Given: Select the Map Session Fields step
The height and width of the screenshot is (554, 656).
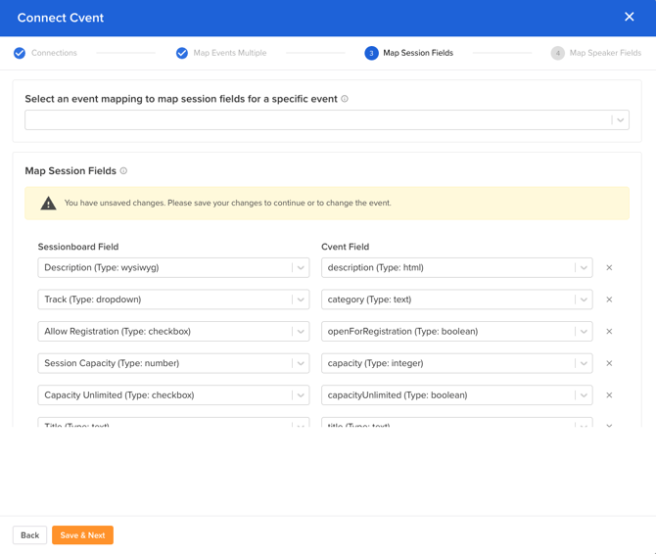Looking at the screenshot, I should pos(418,53).
